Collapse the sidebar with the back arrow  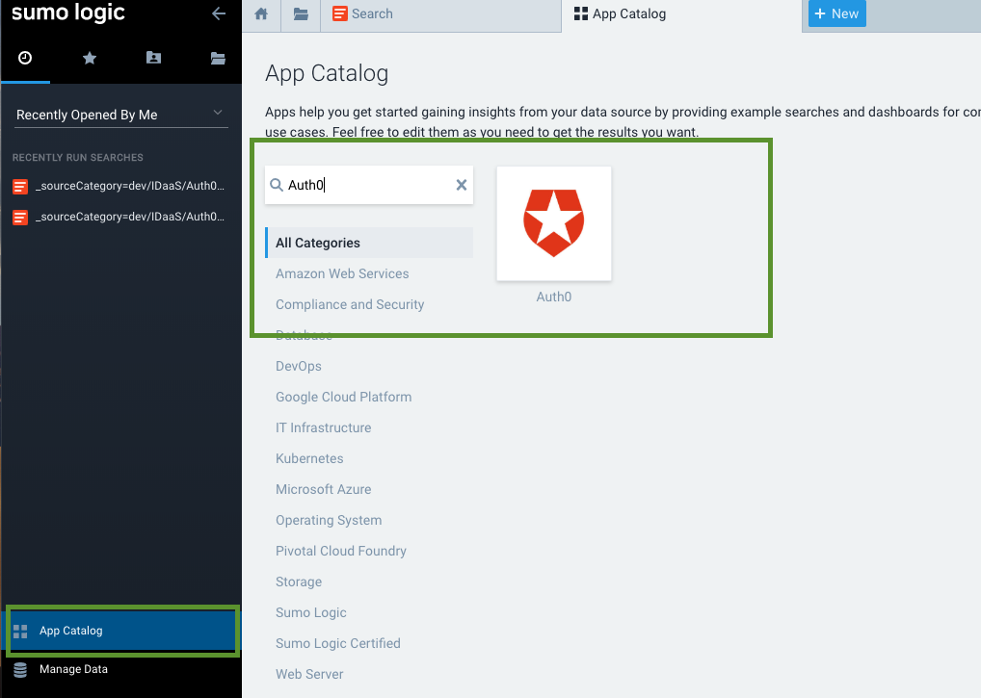(219, 13)
